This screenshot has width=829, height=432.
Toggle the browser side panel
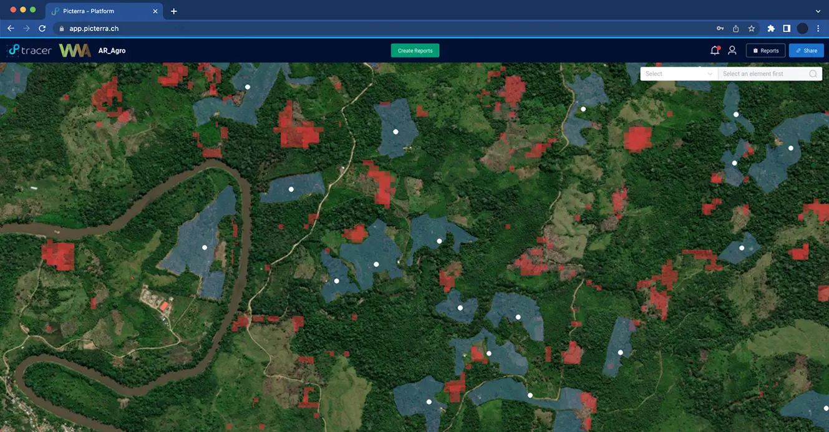(x=787, y=29)
